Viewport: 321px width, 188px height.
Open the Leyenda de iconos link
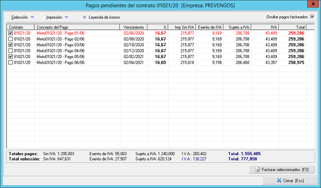coord(104,17)
